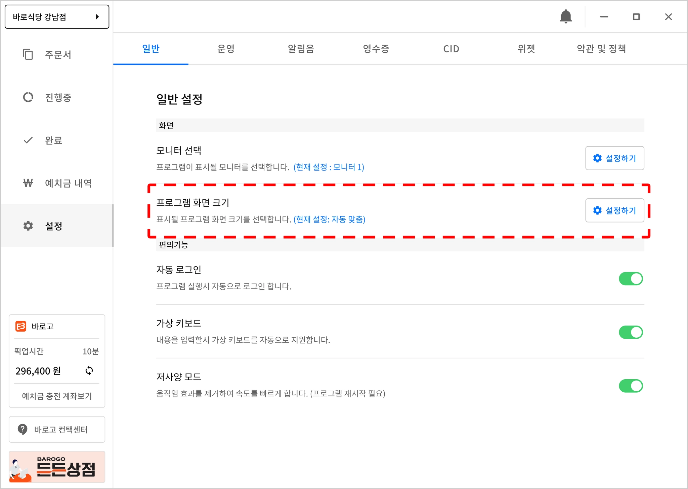Click 설정하기 for 모니터 선택

tap(614, 158)
